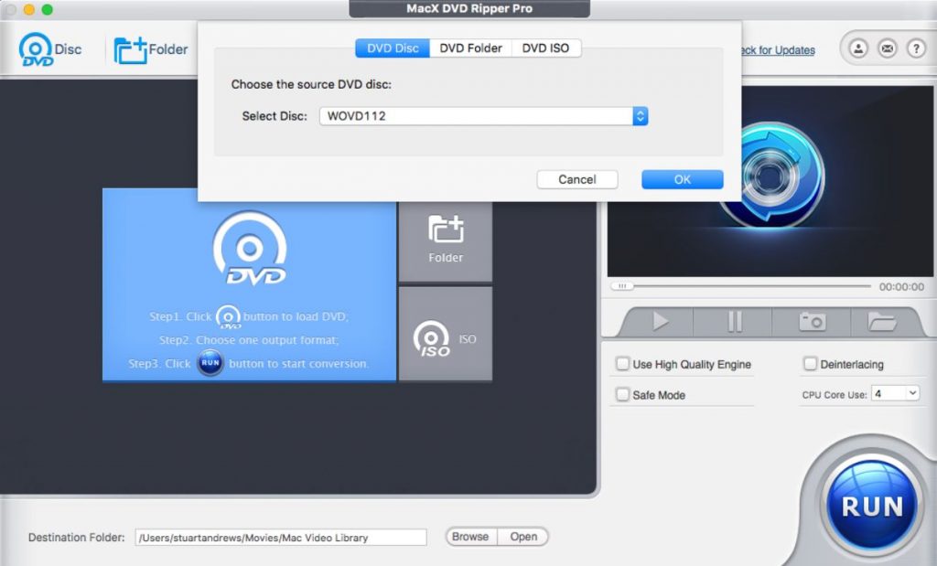Open the Select Disc dropdown
The height and width of the screenshot is (566, 937).
(483, 116)
